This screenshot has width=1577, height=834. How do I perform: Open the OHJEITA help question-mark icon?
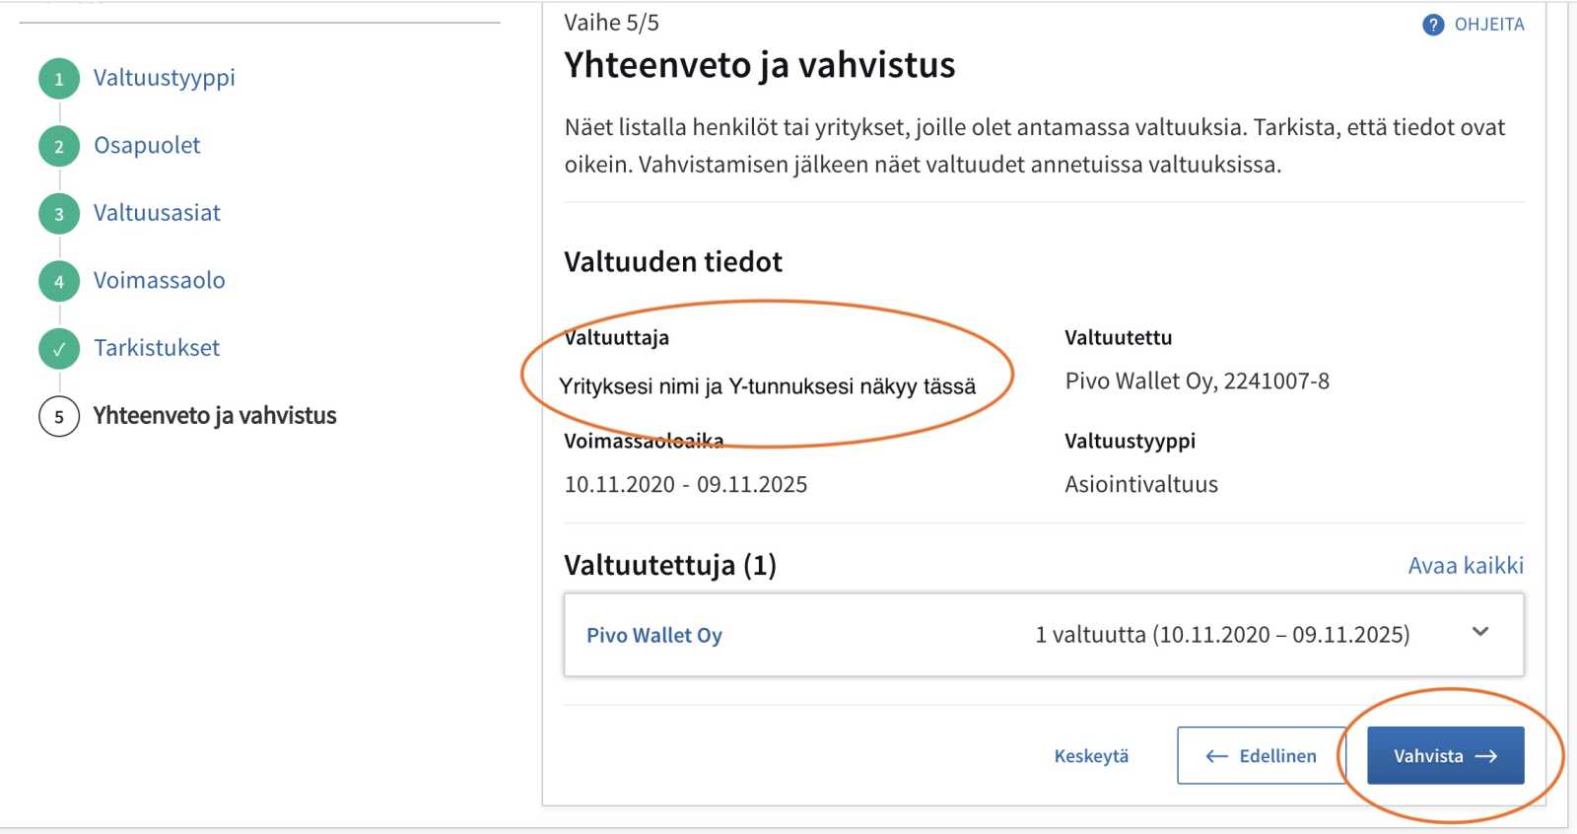pos(1433,25)
